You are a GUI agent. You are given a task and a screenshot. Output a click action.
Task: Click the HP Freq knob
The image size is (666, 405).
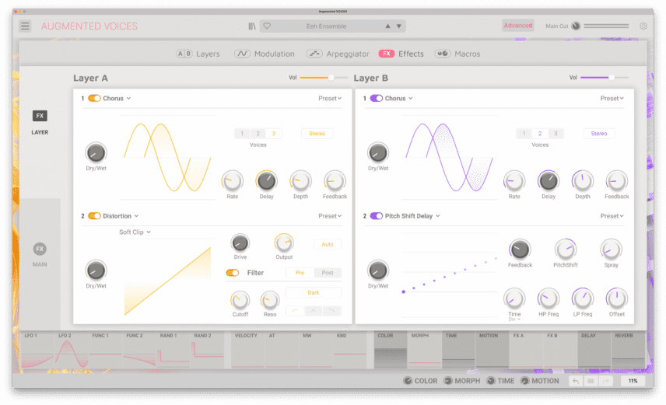tap(549, 299)
